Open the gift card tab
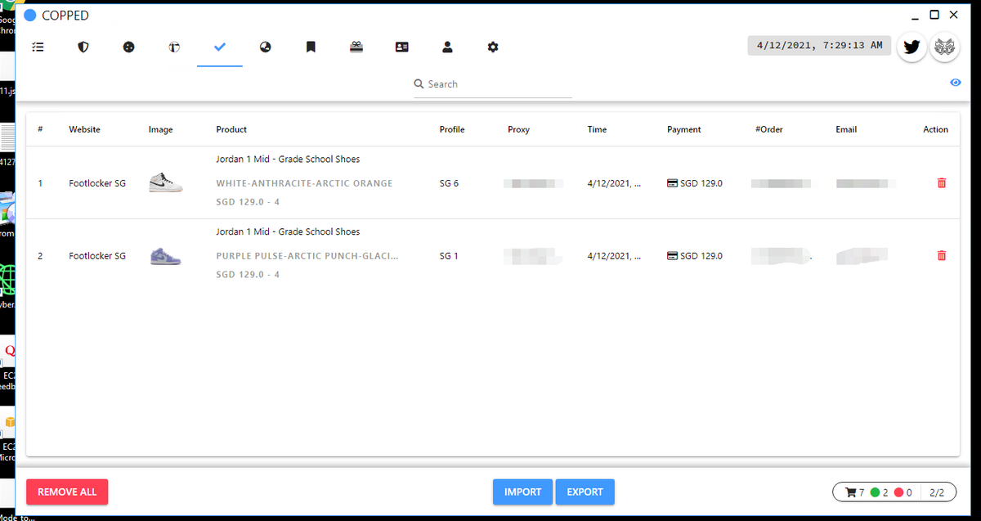Viewport: 981px width, 521px height. point(356,47)
